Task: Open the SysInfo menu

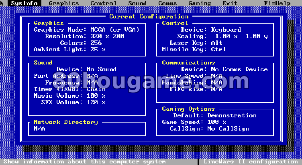Action: click(24, 3)
